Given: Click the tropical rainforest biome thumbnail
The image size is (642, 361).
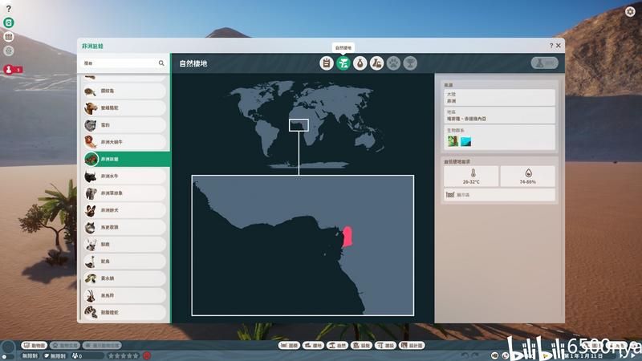Looking at the screenshot, I should pos(453,141).
